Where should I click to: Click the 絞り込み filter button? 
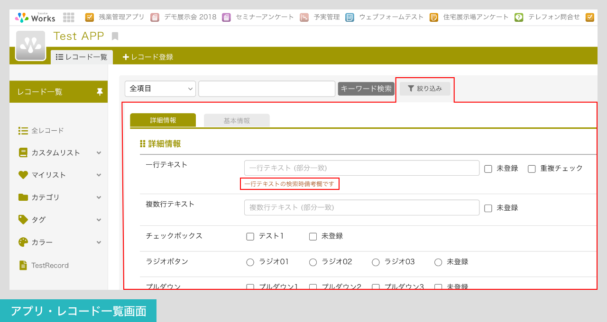(424, 88)
